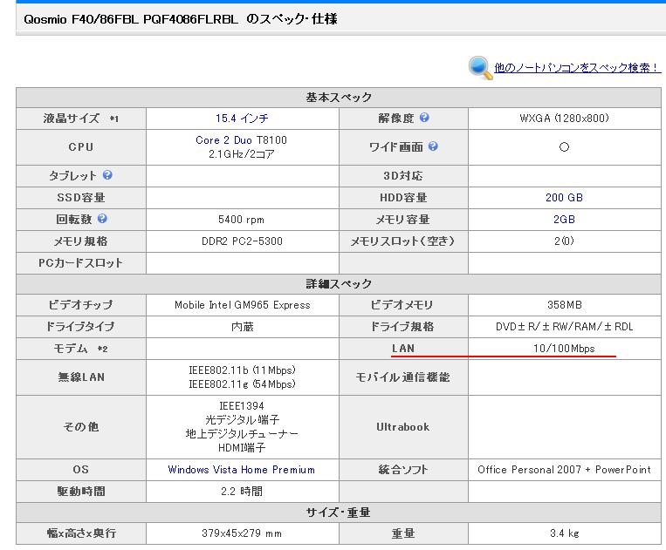Screen dimensions: 666x550
Task: Click the メモリスロット(空き) label
Action: tap(402, 241)
